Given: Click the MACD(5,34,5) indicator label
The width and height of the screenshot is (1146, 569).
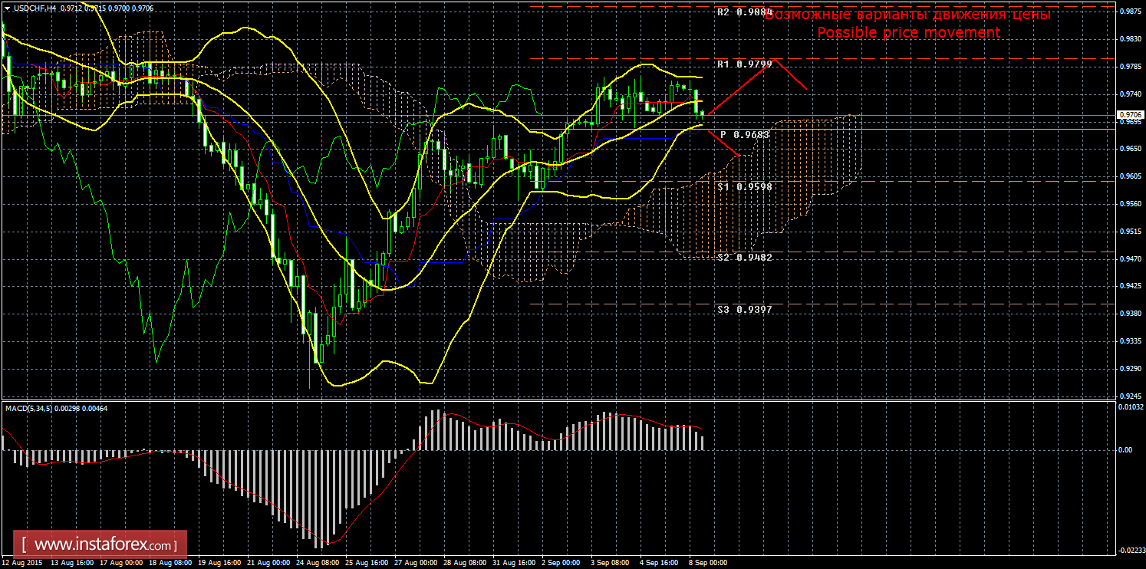Looking at the screenshot, I should [x=31, y=408].
